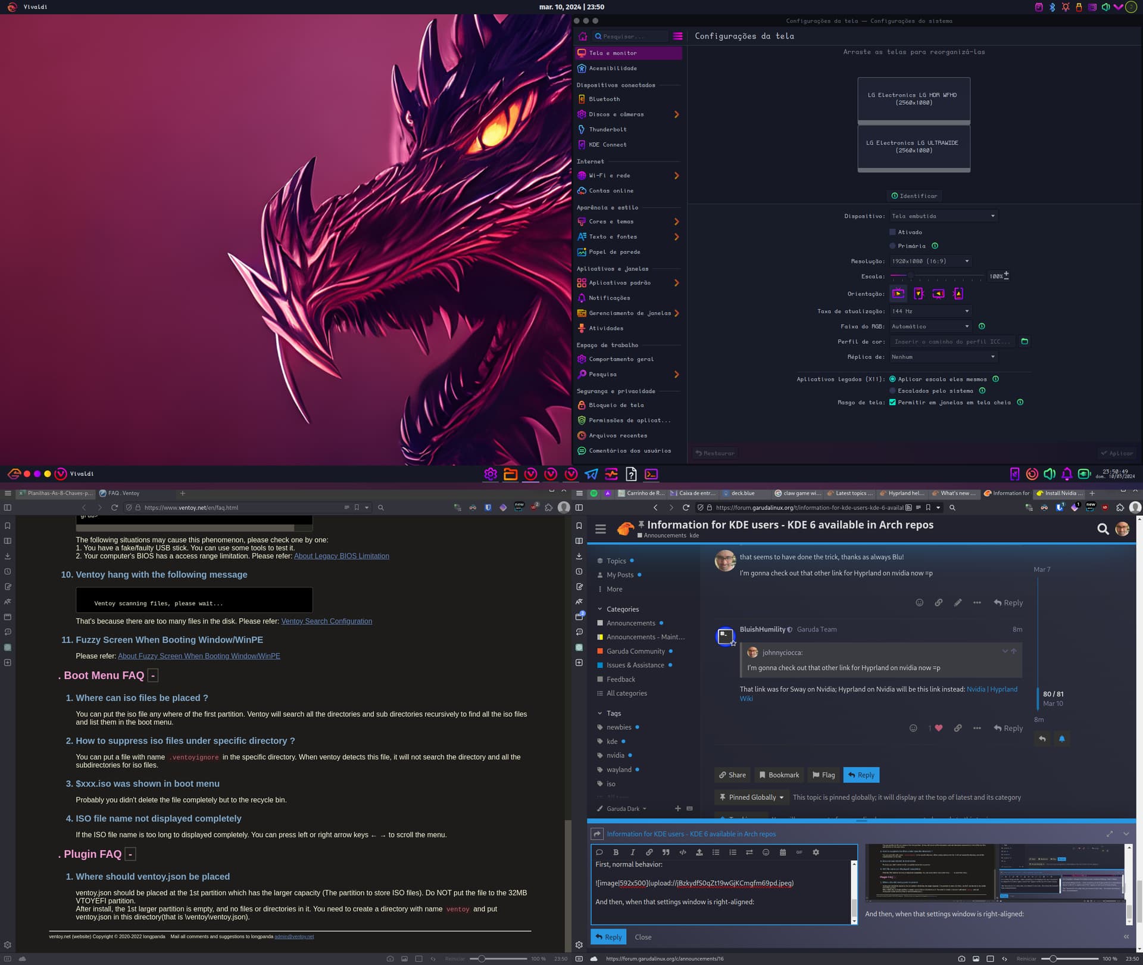Click the Identificar button
This screenshot has height=965, width=1143.
914,196
